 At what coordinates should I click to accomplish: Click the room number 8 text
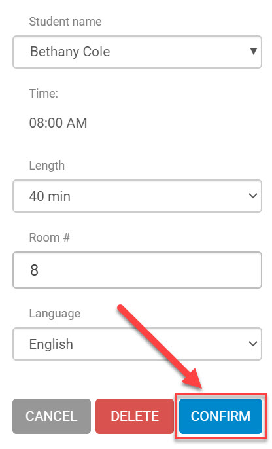(34, 270)
